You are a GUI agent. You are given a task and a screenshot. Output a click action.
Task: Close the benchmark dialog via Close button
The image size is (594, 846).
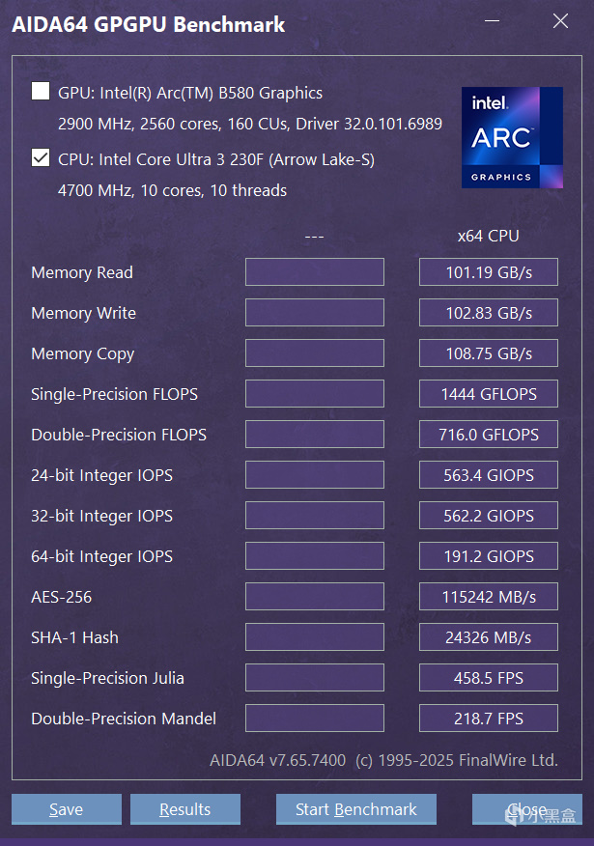pyautogui.click(x=526, y=809)
